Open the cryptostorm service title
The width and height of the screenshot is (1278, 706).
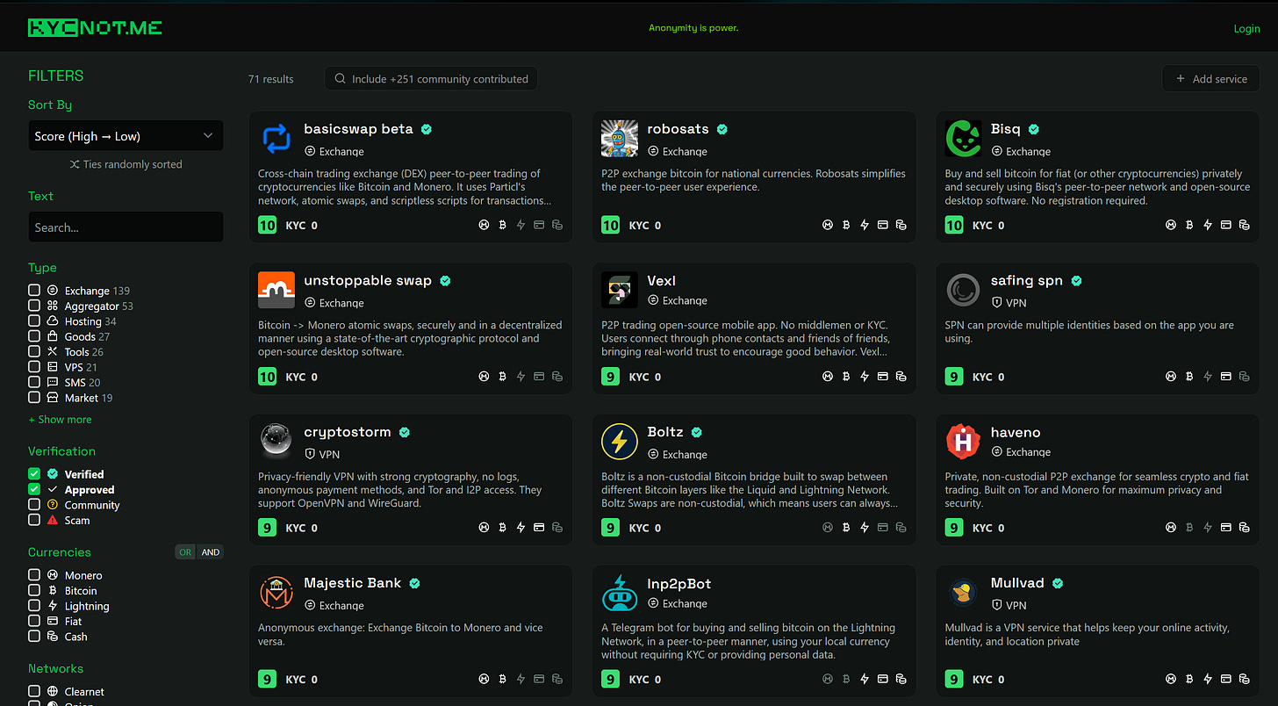(347, 432)
